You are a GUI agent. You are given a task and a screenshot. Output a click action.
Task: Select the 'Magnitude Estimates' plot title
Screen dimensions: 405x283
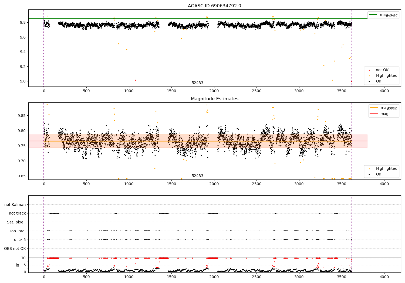click(x=215, y=99)
